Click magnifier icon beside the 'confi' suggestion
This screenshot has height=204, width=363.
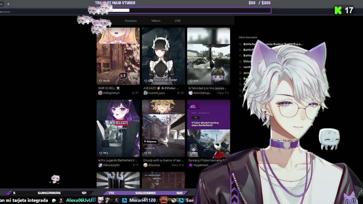click(240, 67)
